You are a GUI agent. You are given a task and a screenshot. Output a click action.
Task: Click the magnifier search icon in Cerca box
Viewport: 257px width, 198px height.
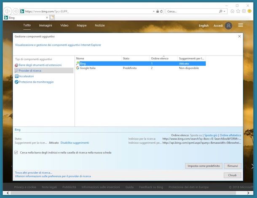[x=221, y=11]
